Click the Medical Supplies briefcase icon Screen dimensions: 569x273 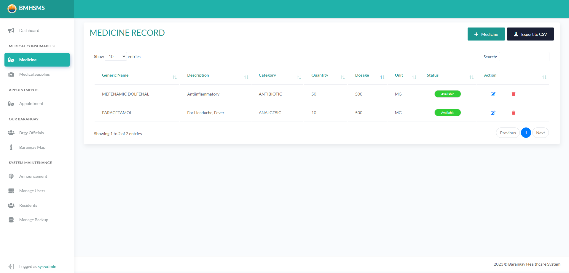click(x=11, y=74)
